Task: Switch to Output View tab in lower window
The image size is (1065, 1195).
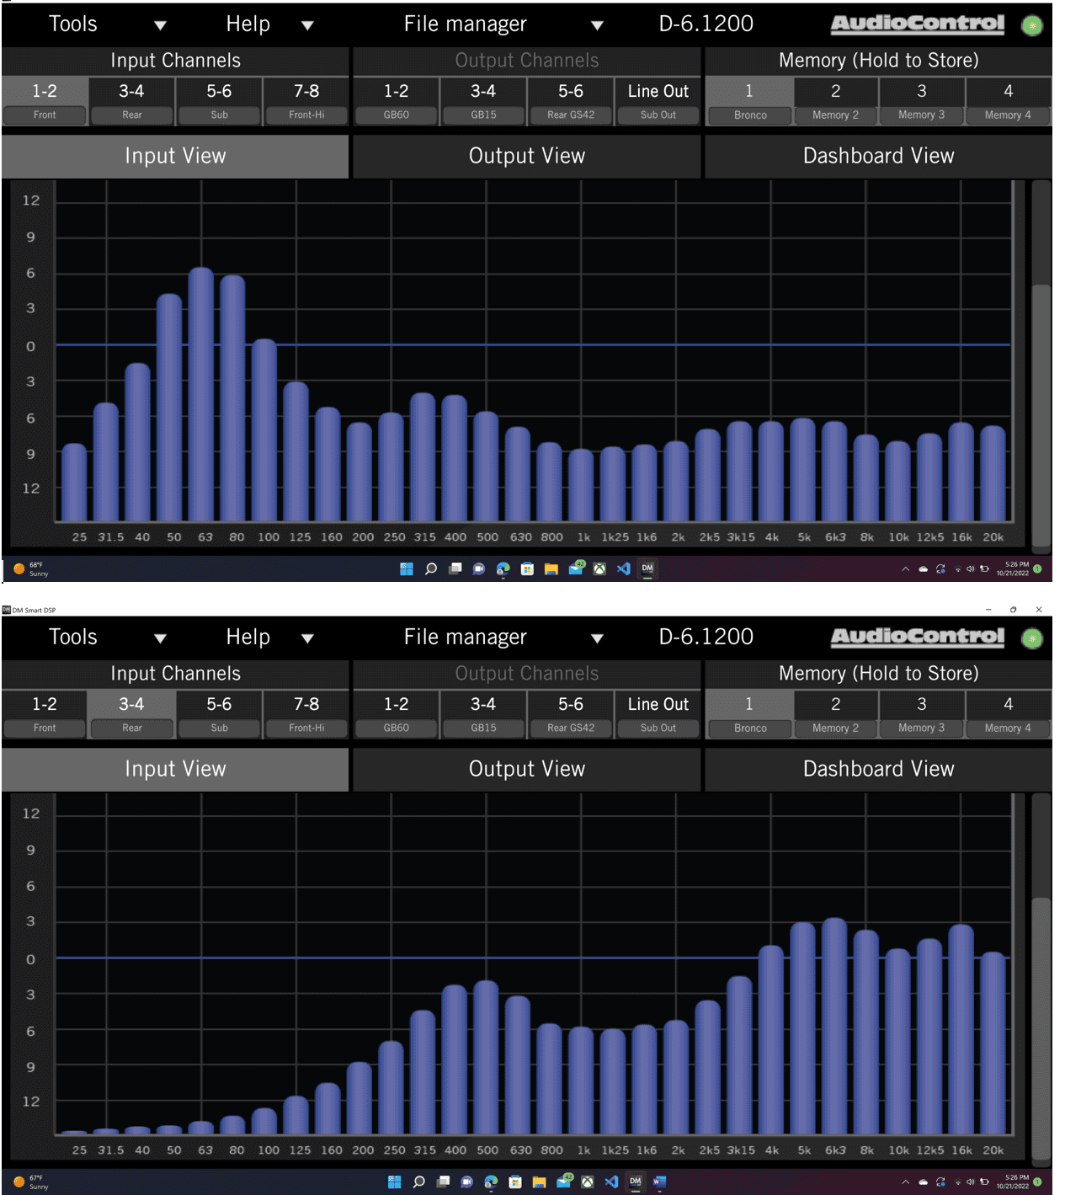Action: click(527, 770)
